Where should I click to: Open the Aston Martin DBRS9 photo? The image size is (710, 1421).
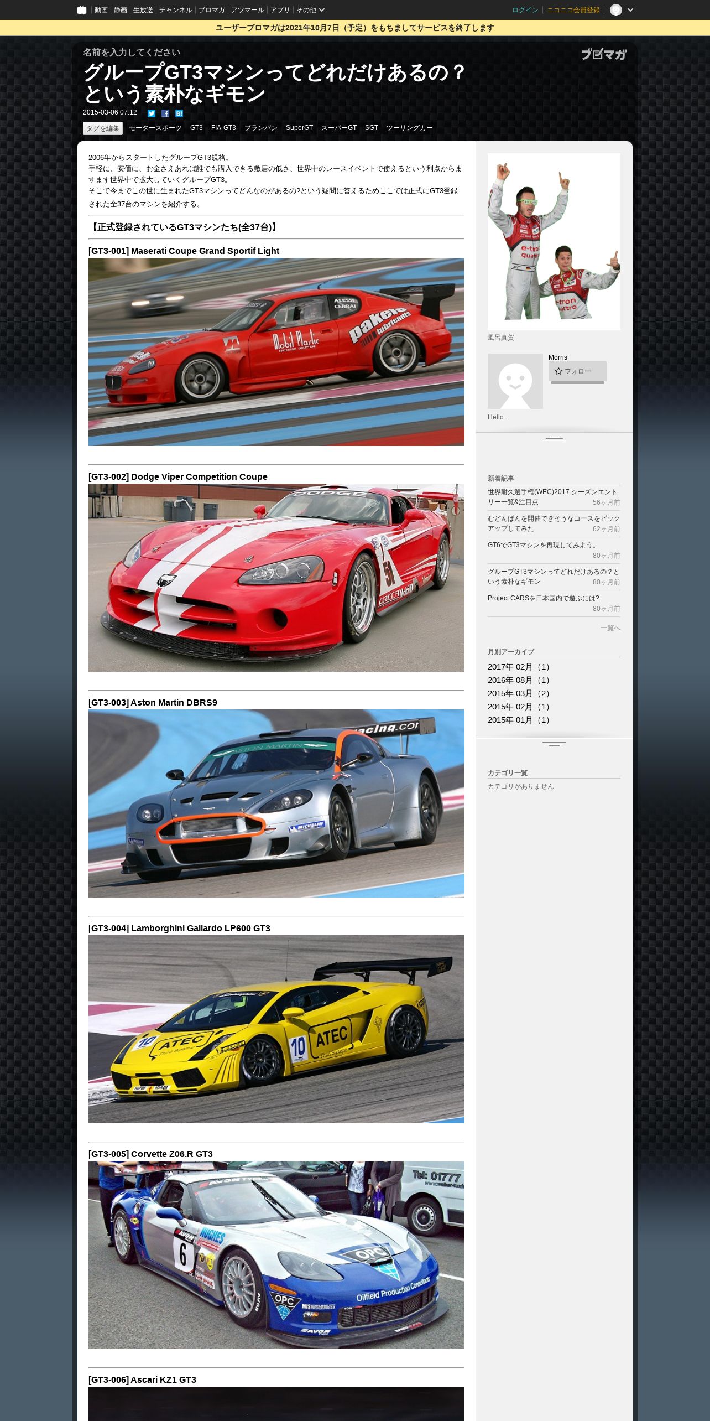(x=276, y=803)
